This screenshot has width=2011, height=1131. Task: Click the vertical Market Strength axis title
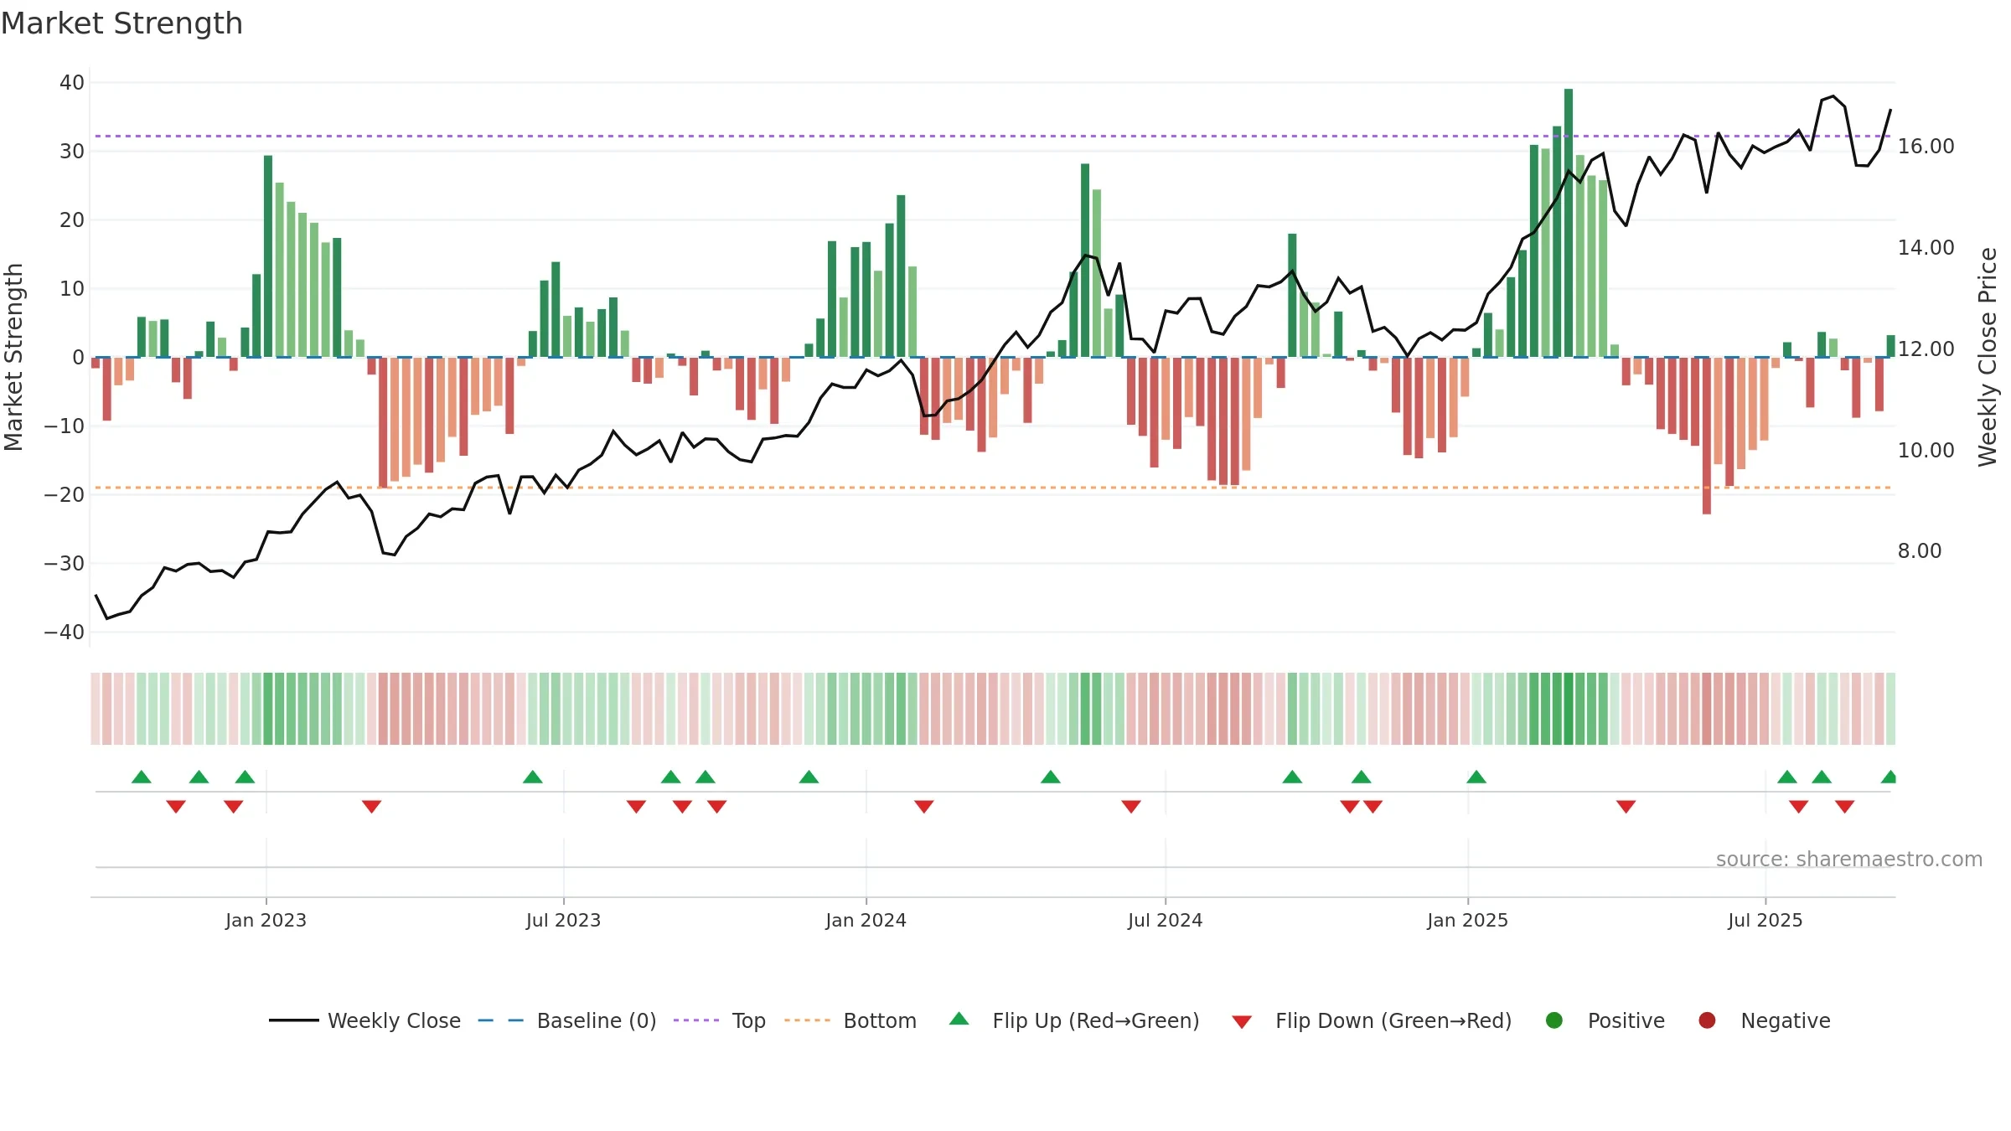pyautogui.click(x=13, y=357)
